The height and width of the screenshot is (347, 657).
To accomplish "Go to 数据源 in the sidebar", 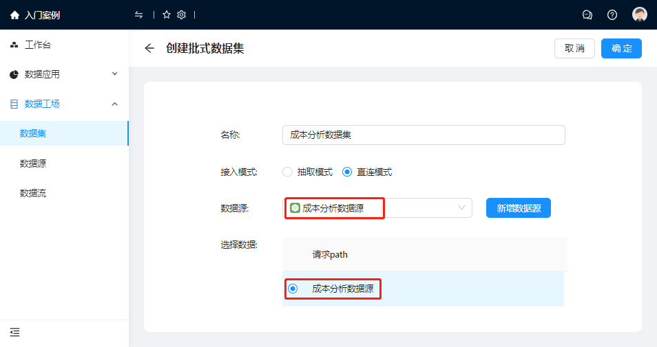I will point(33,164).
